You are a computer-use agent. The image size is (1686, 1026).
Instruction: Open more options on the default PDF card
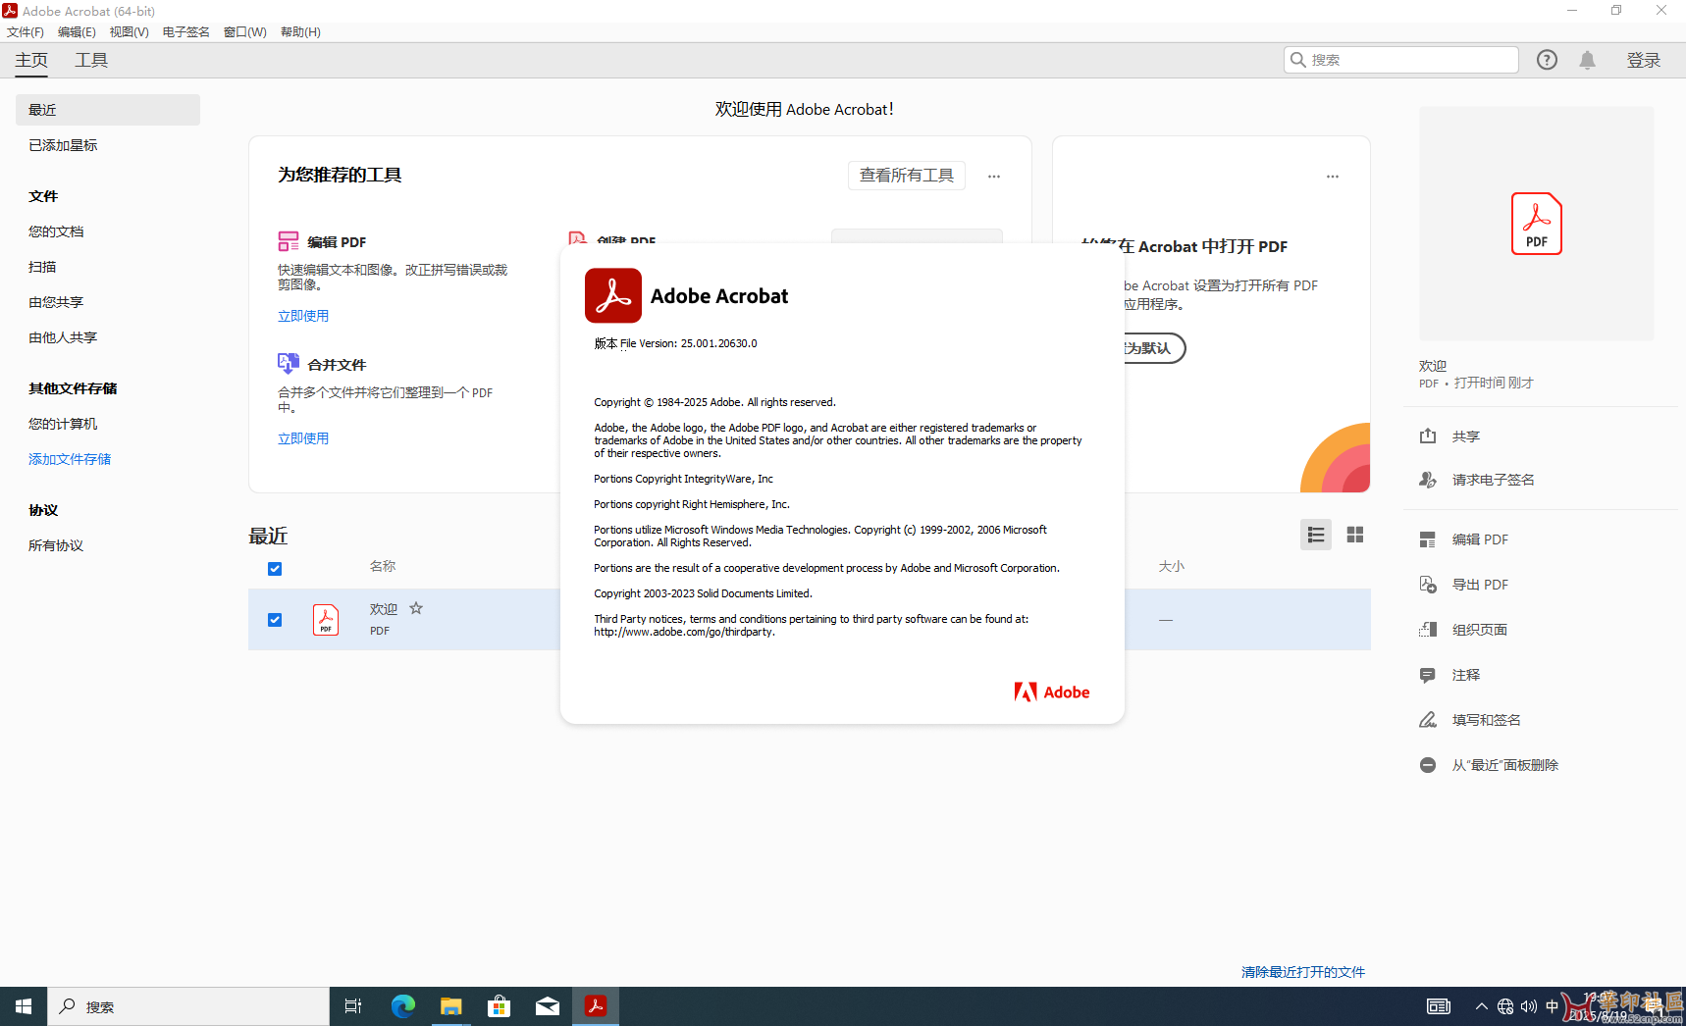pos(1332,177)
